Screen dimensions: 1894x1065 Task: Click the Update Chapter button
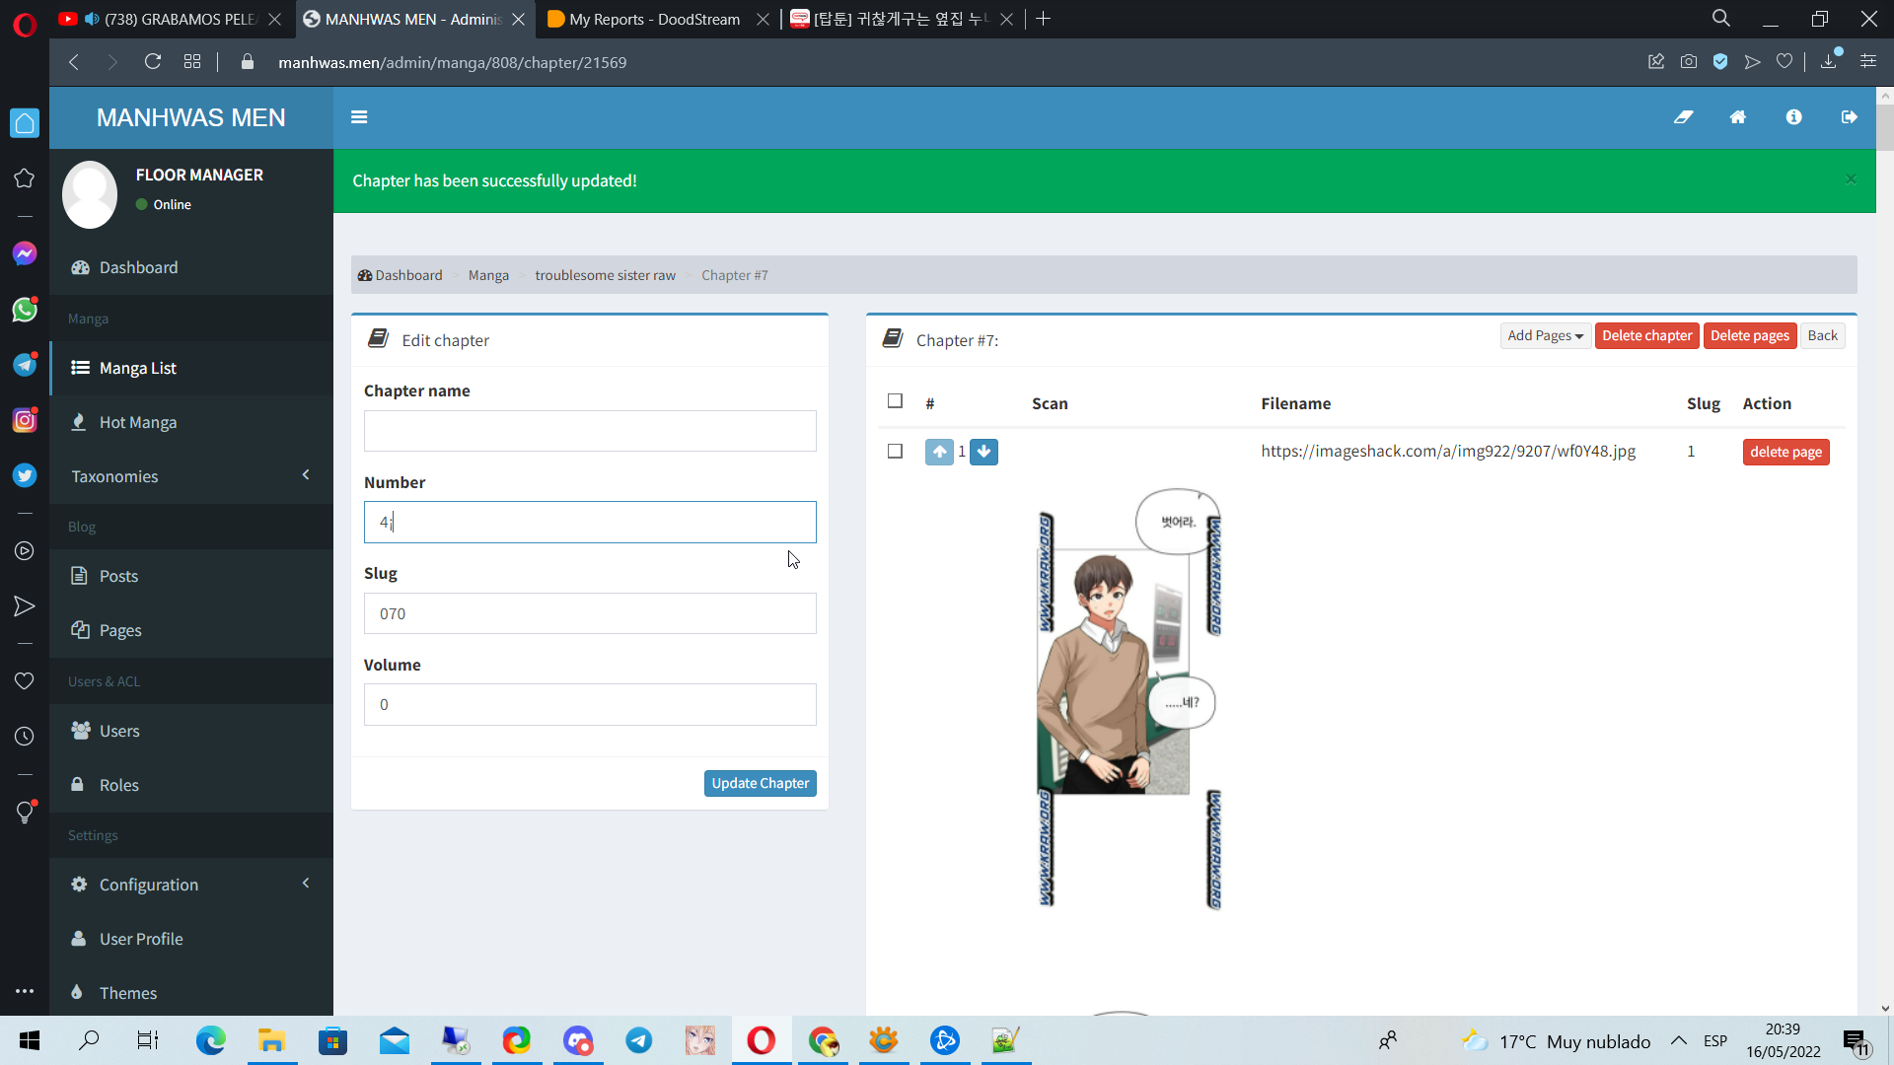[760, 783]
